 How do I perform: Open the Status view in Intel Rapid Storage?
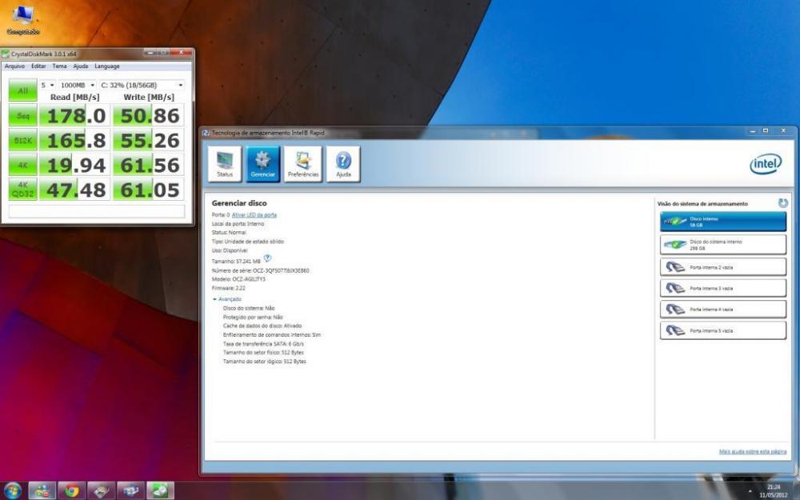pos(225,163)
